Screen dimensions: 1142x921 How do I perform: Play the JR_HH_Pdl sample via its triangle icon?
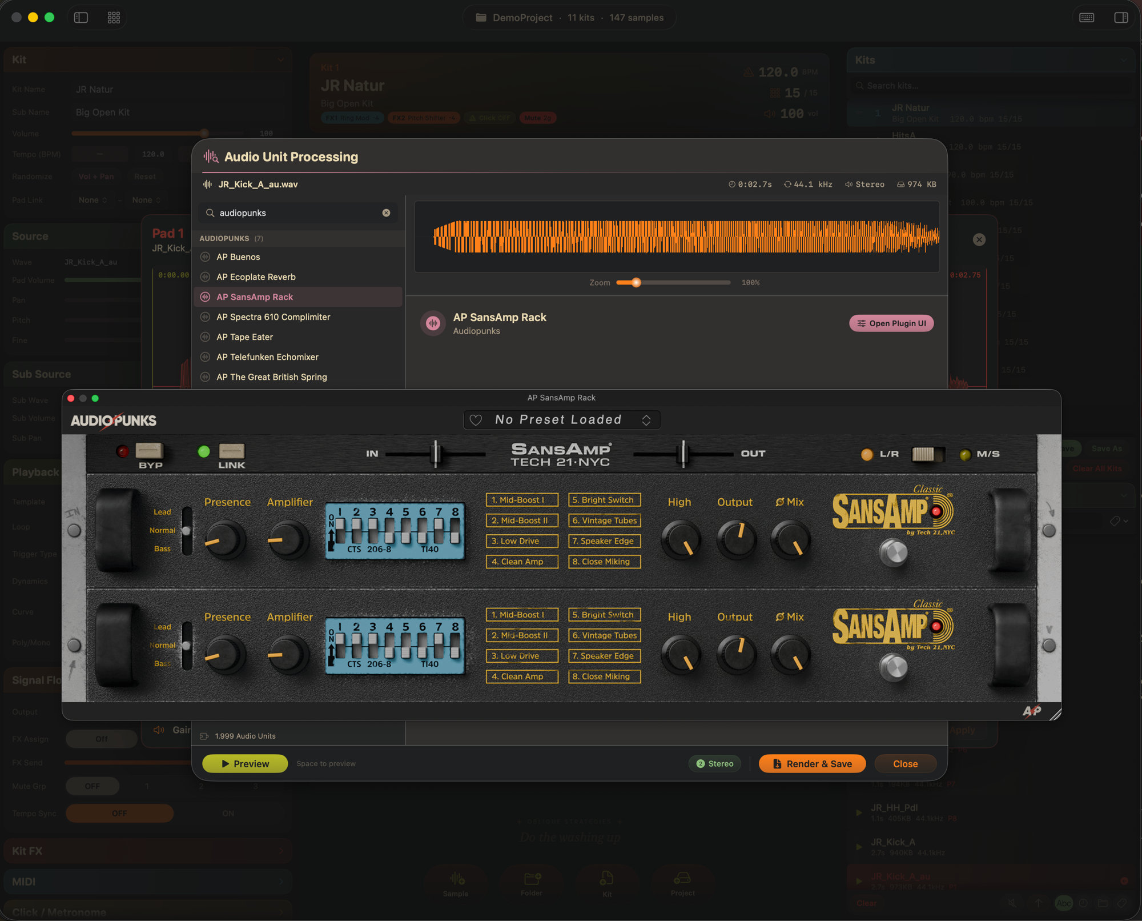pyautogui.click(x=859, y=812)
